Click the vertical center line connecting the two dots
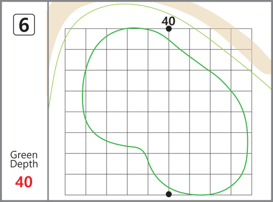273x202 pixels. point(169,112)
